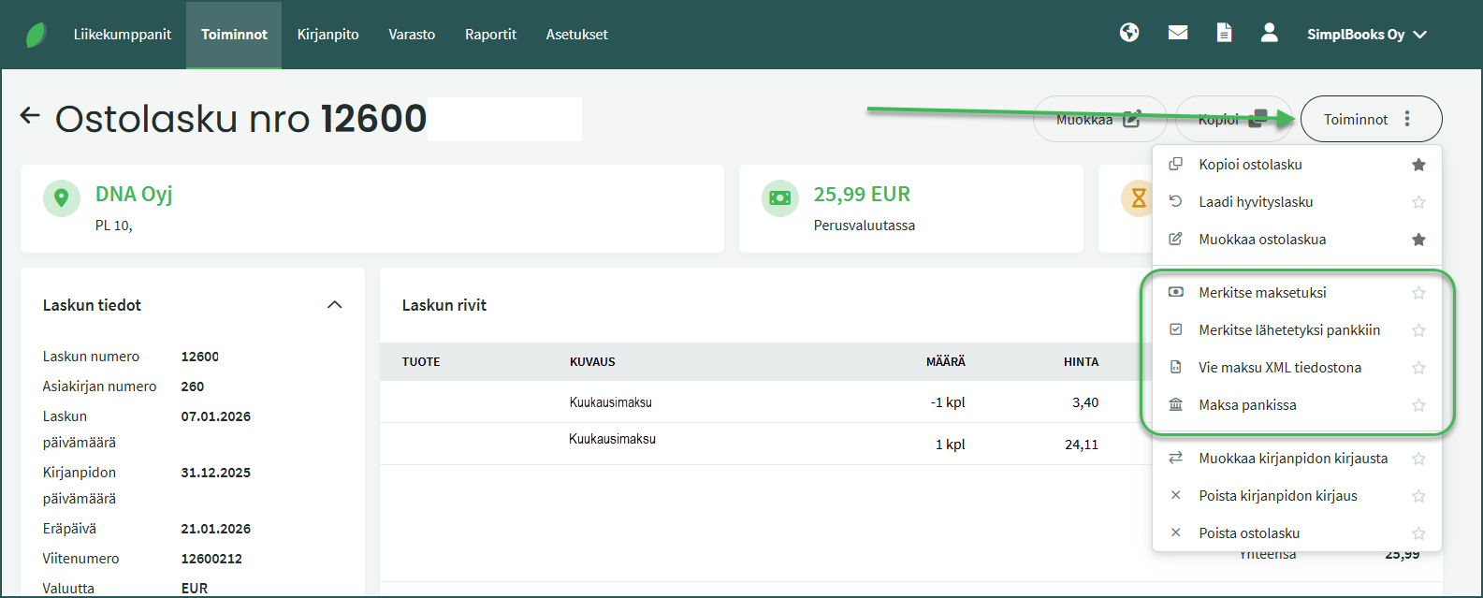Click the globe language icon

(x=1129, y=33)
